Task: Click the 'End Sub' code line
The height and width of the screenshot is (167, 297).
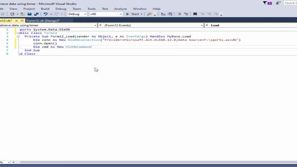Action: [32, 51]
